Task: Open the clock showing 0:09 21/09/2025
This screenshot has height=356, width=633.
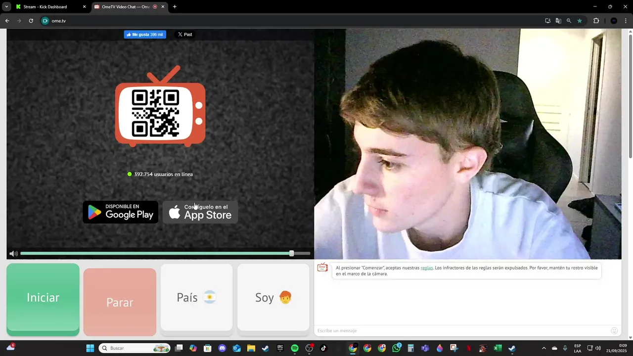Action: click(616, 348)
